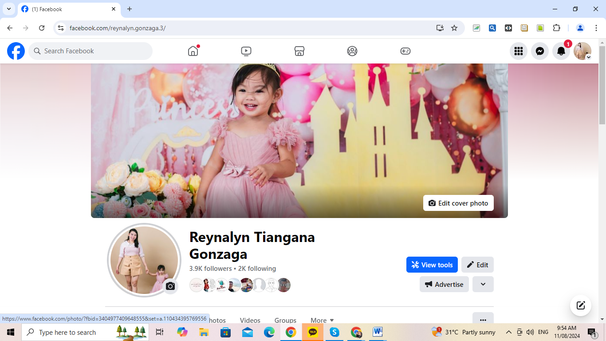This screenshot has width=606, height=341.
Task: Open the large profile picture thumbnail
Action: [144, 260]
